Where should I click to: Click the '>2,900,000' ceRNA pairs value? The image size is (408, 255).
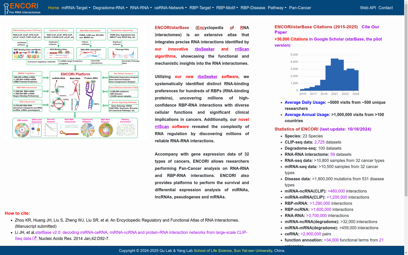click(x=311, y=234)
